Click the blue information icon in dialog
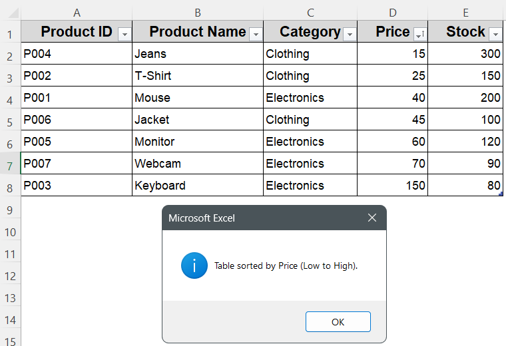 click(x=194, y=265)
